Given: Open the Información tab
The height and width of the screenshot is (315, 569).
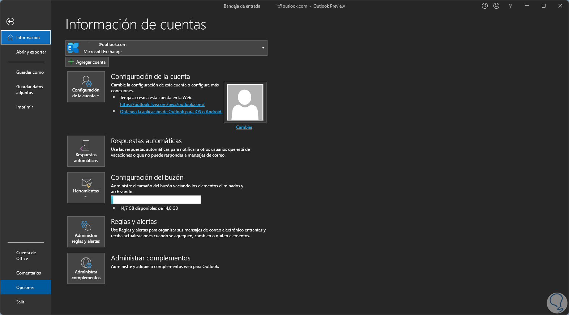Looking at the screenshot, I should tap(26, 37).
